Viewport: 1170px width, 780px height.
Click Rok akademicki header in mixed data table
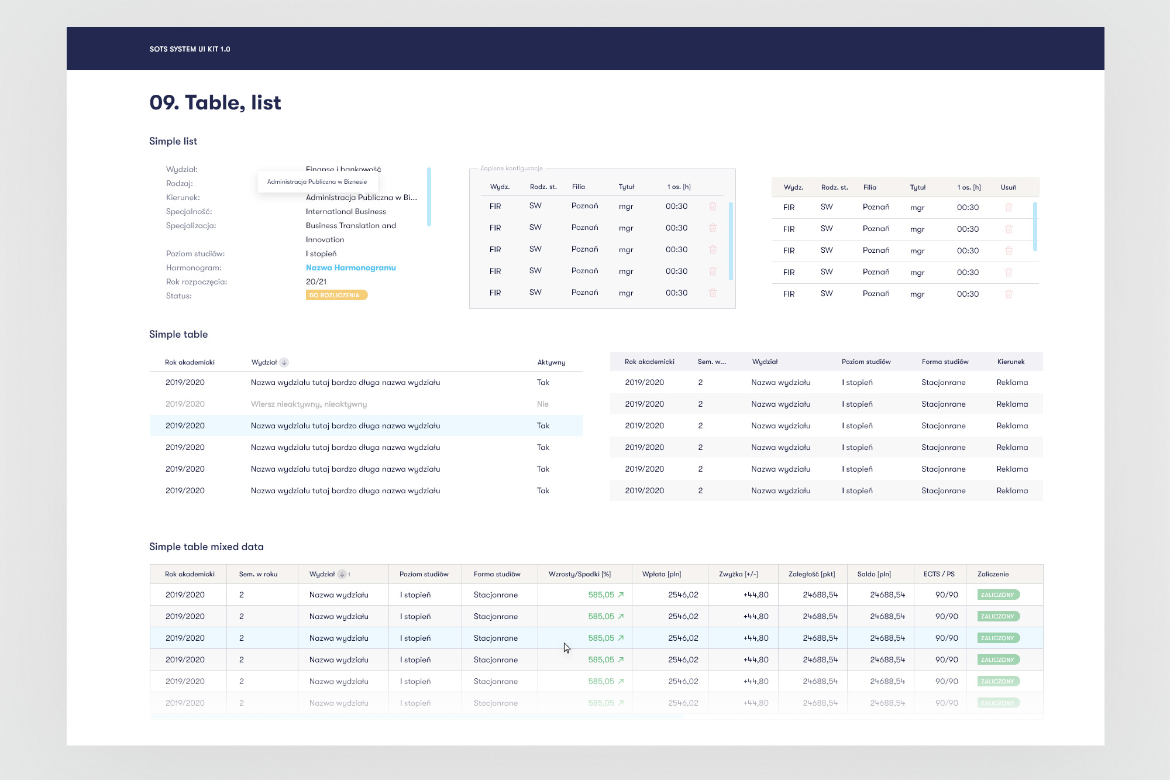[190, 574]
